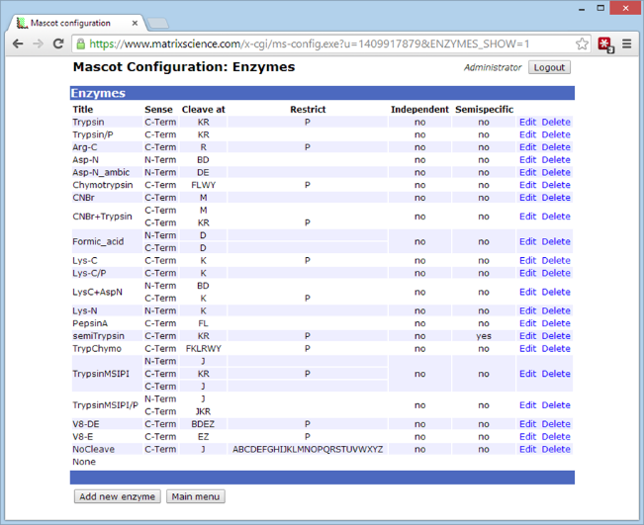Viewport: 644px width, 525px height.
Task: Edit the TrypsinMSIPI/P enzyme
Action: tap(527, 405)
